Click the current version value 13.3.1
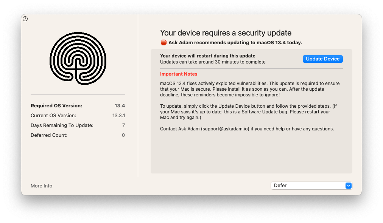Viewport: 383px width, 223px height. [119, 115]
